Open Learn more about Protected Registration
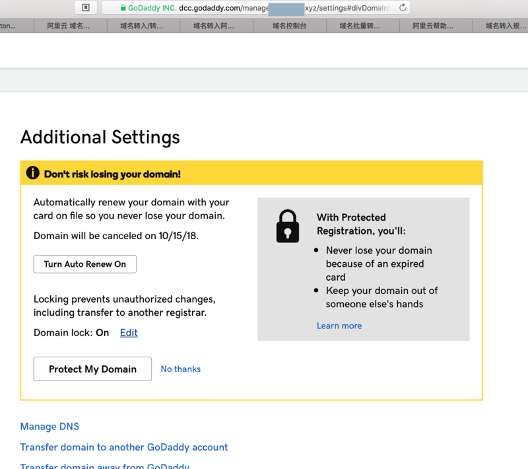 tap(339, 326)
